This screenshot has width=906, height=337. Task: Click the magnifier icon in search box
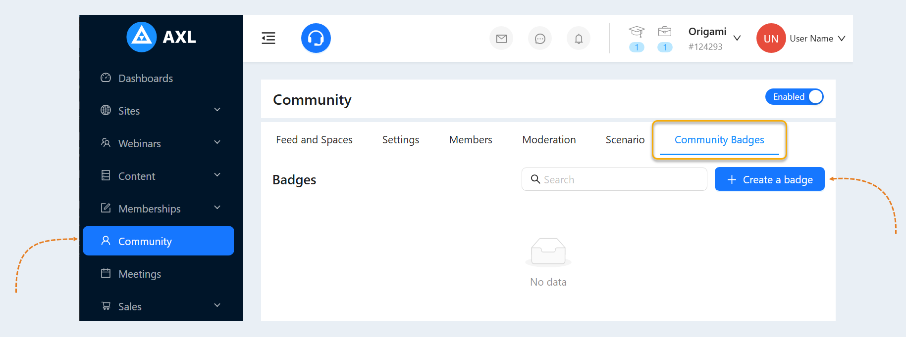tap(535, 179)
